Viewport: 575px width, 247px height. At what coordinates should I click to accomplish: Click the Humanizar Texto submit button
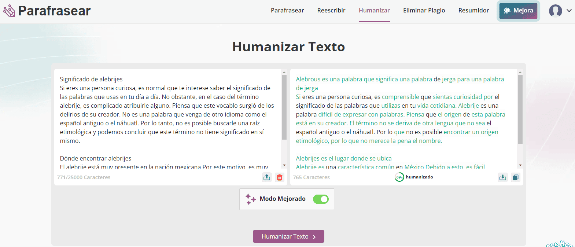click(x=288, y=236)
